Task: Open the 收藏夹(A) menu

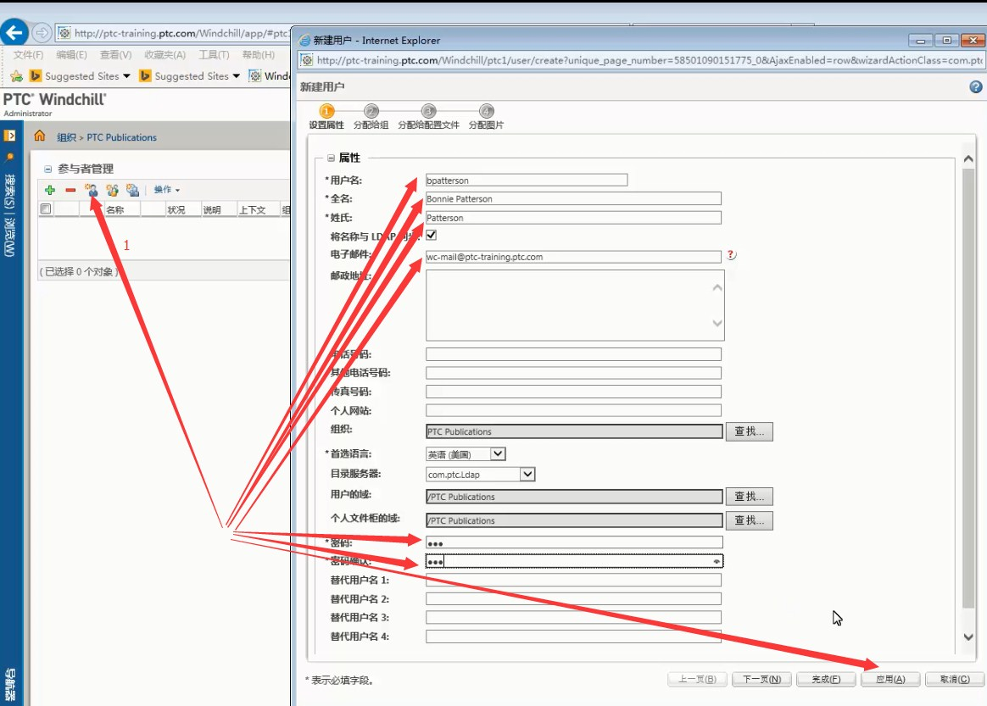Action: point(164,55)
